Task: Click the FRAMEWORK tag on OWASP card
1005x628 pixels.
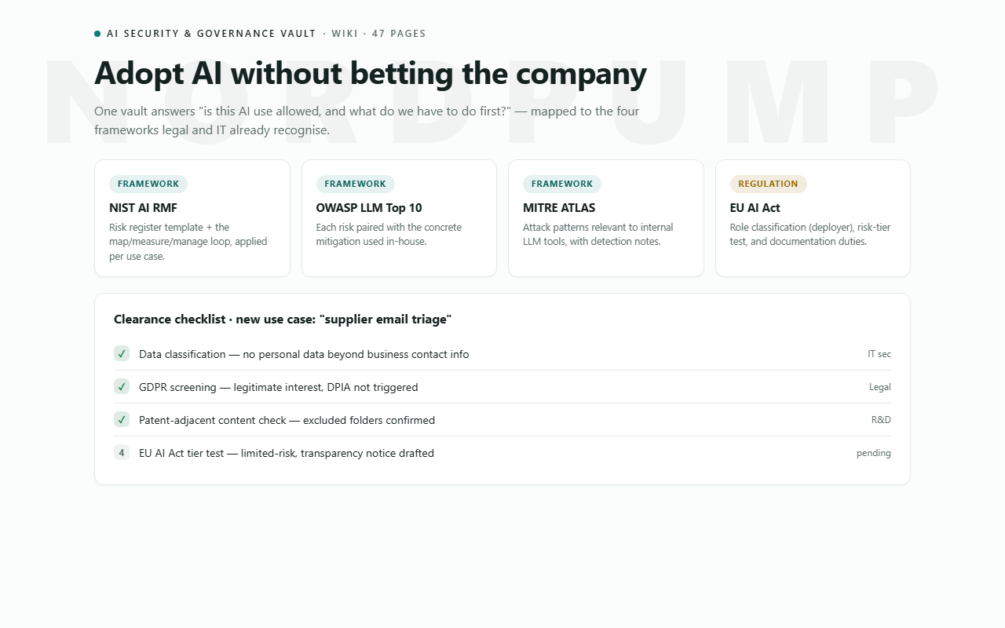Action: pos(355,184)
